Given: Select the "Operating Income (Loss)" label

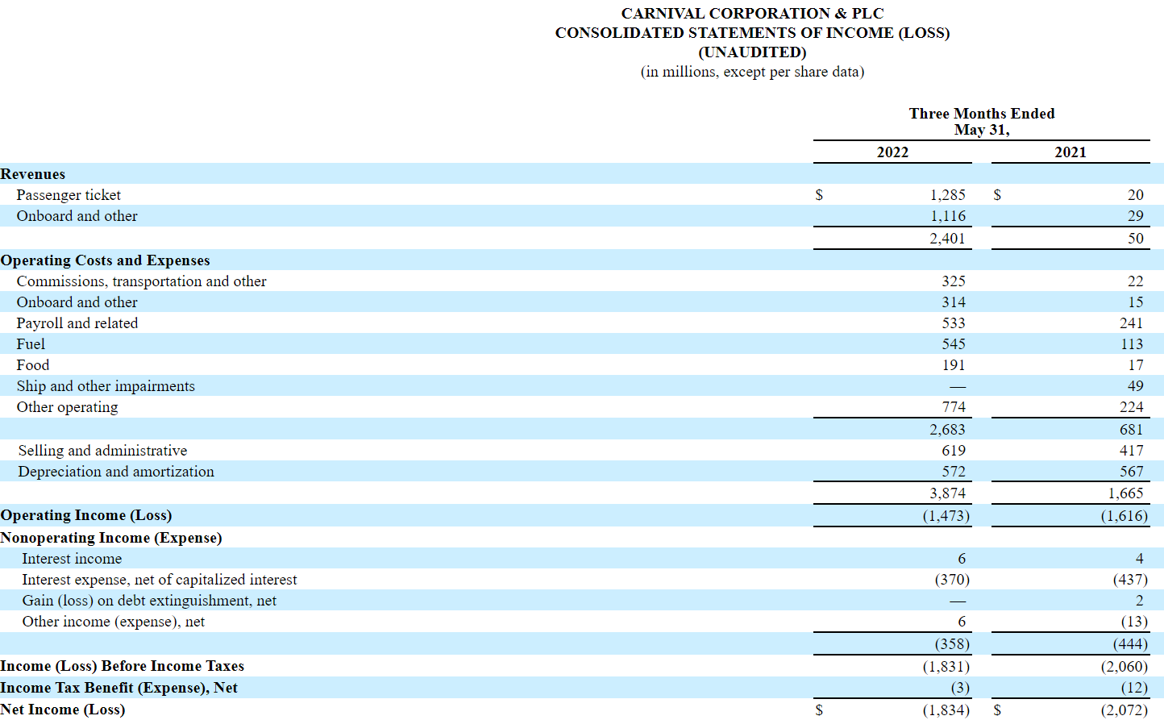Looking at the screenshot, I should click(x=86, y=515).
